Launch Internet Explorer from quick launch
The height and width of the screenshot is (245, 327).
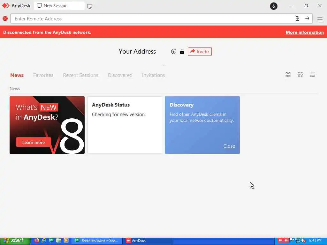click(44, 241)
